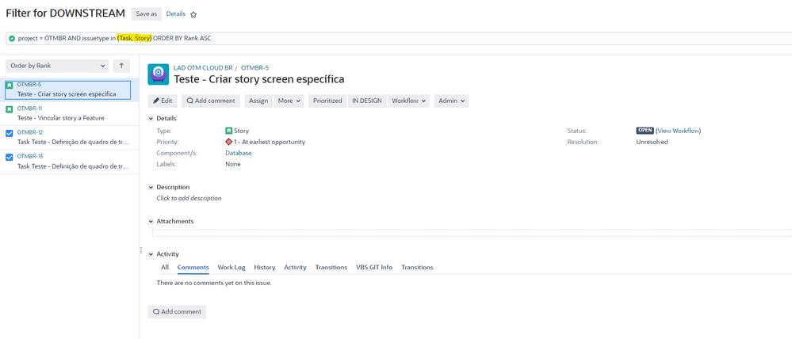Open the Workflow dropdown menu
792x339 pixels.
408,101
